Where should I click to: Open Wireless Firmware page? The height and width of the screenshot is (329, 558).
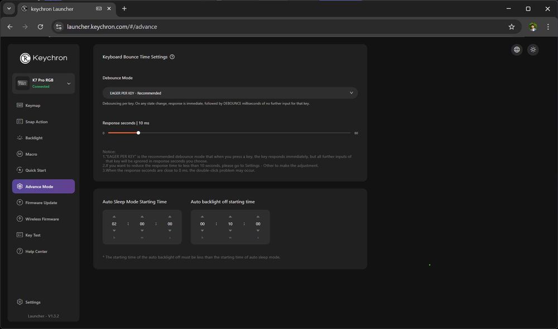click(x=44, y=219)
